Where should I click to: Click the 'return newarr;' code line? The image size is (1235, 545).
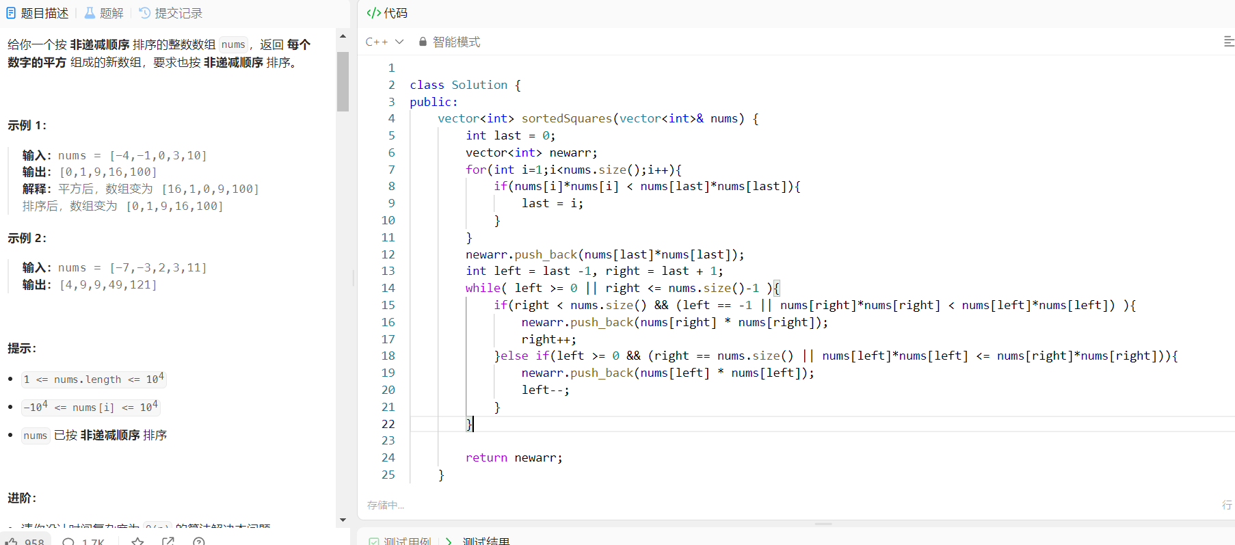pyautogui.click(x=514, y=457)
